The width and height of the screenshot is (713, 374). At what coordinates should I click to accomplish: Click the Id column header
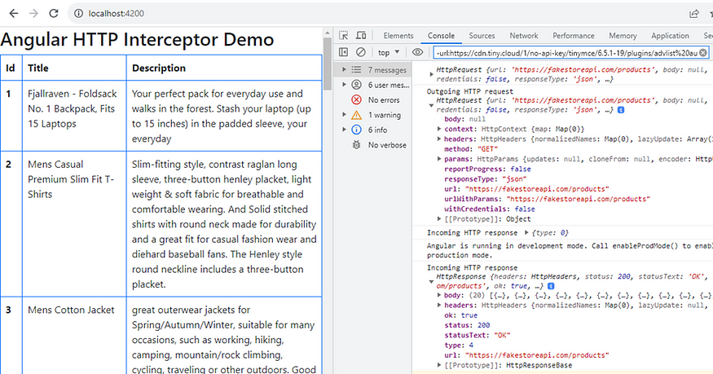pos(11,68)
